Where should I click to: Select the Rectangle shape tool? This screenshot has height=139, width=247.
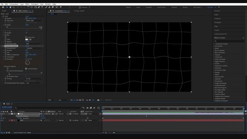(36, 7)
